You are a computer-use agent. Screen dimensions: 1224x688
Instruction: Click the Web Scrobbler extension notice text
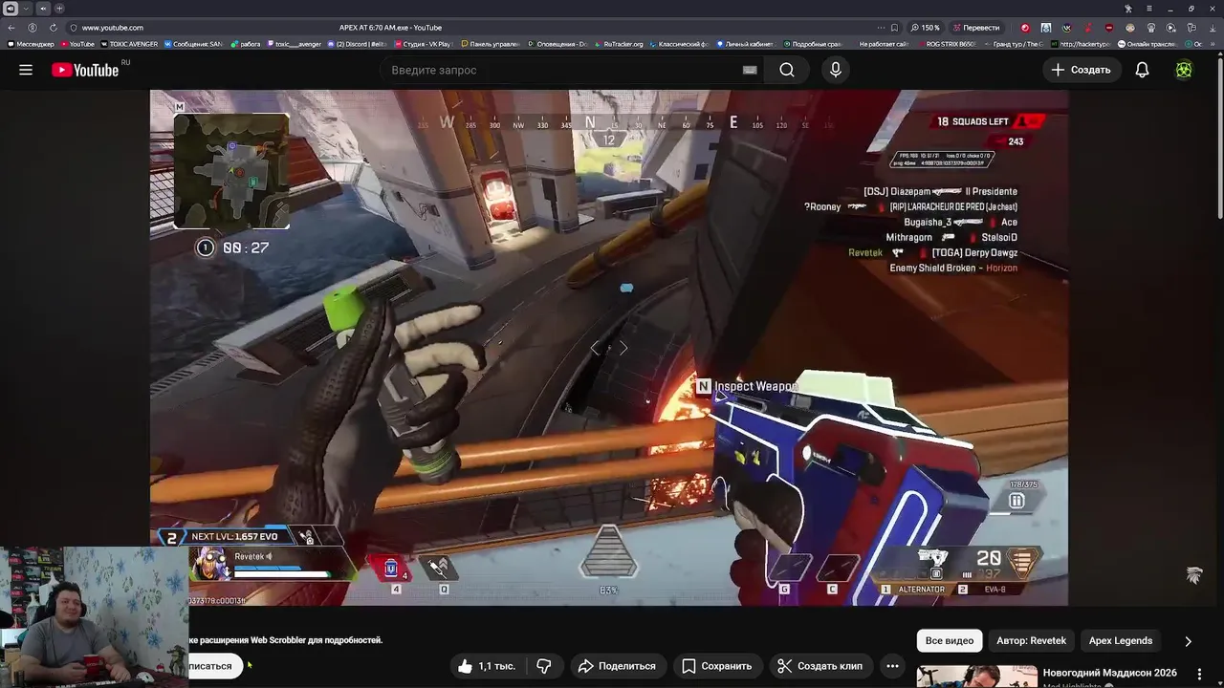(286, 640)
